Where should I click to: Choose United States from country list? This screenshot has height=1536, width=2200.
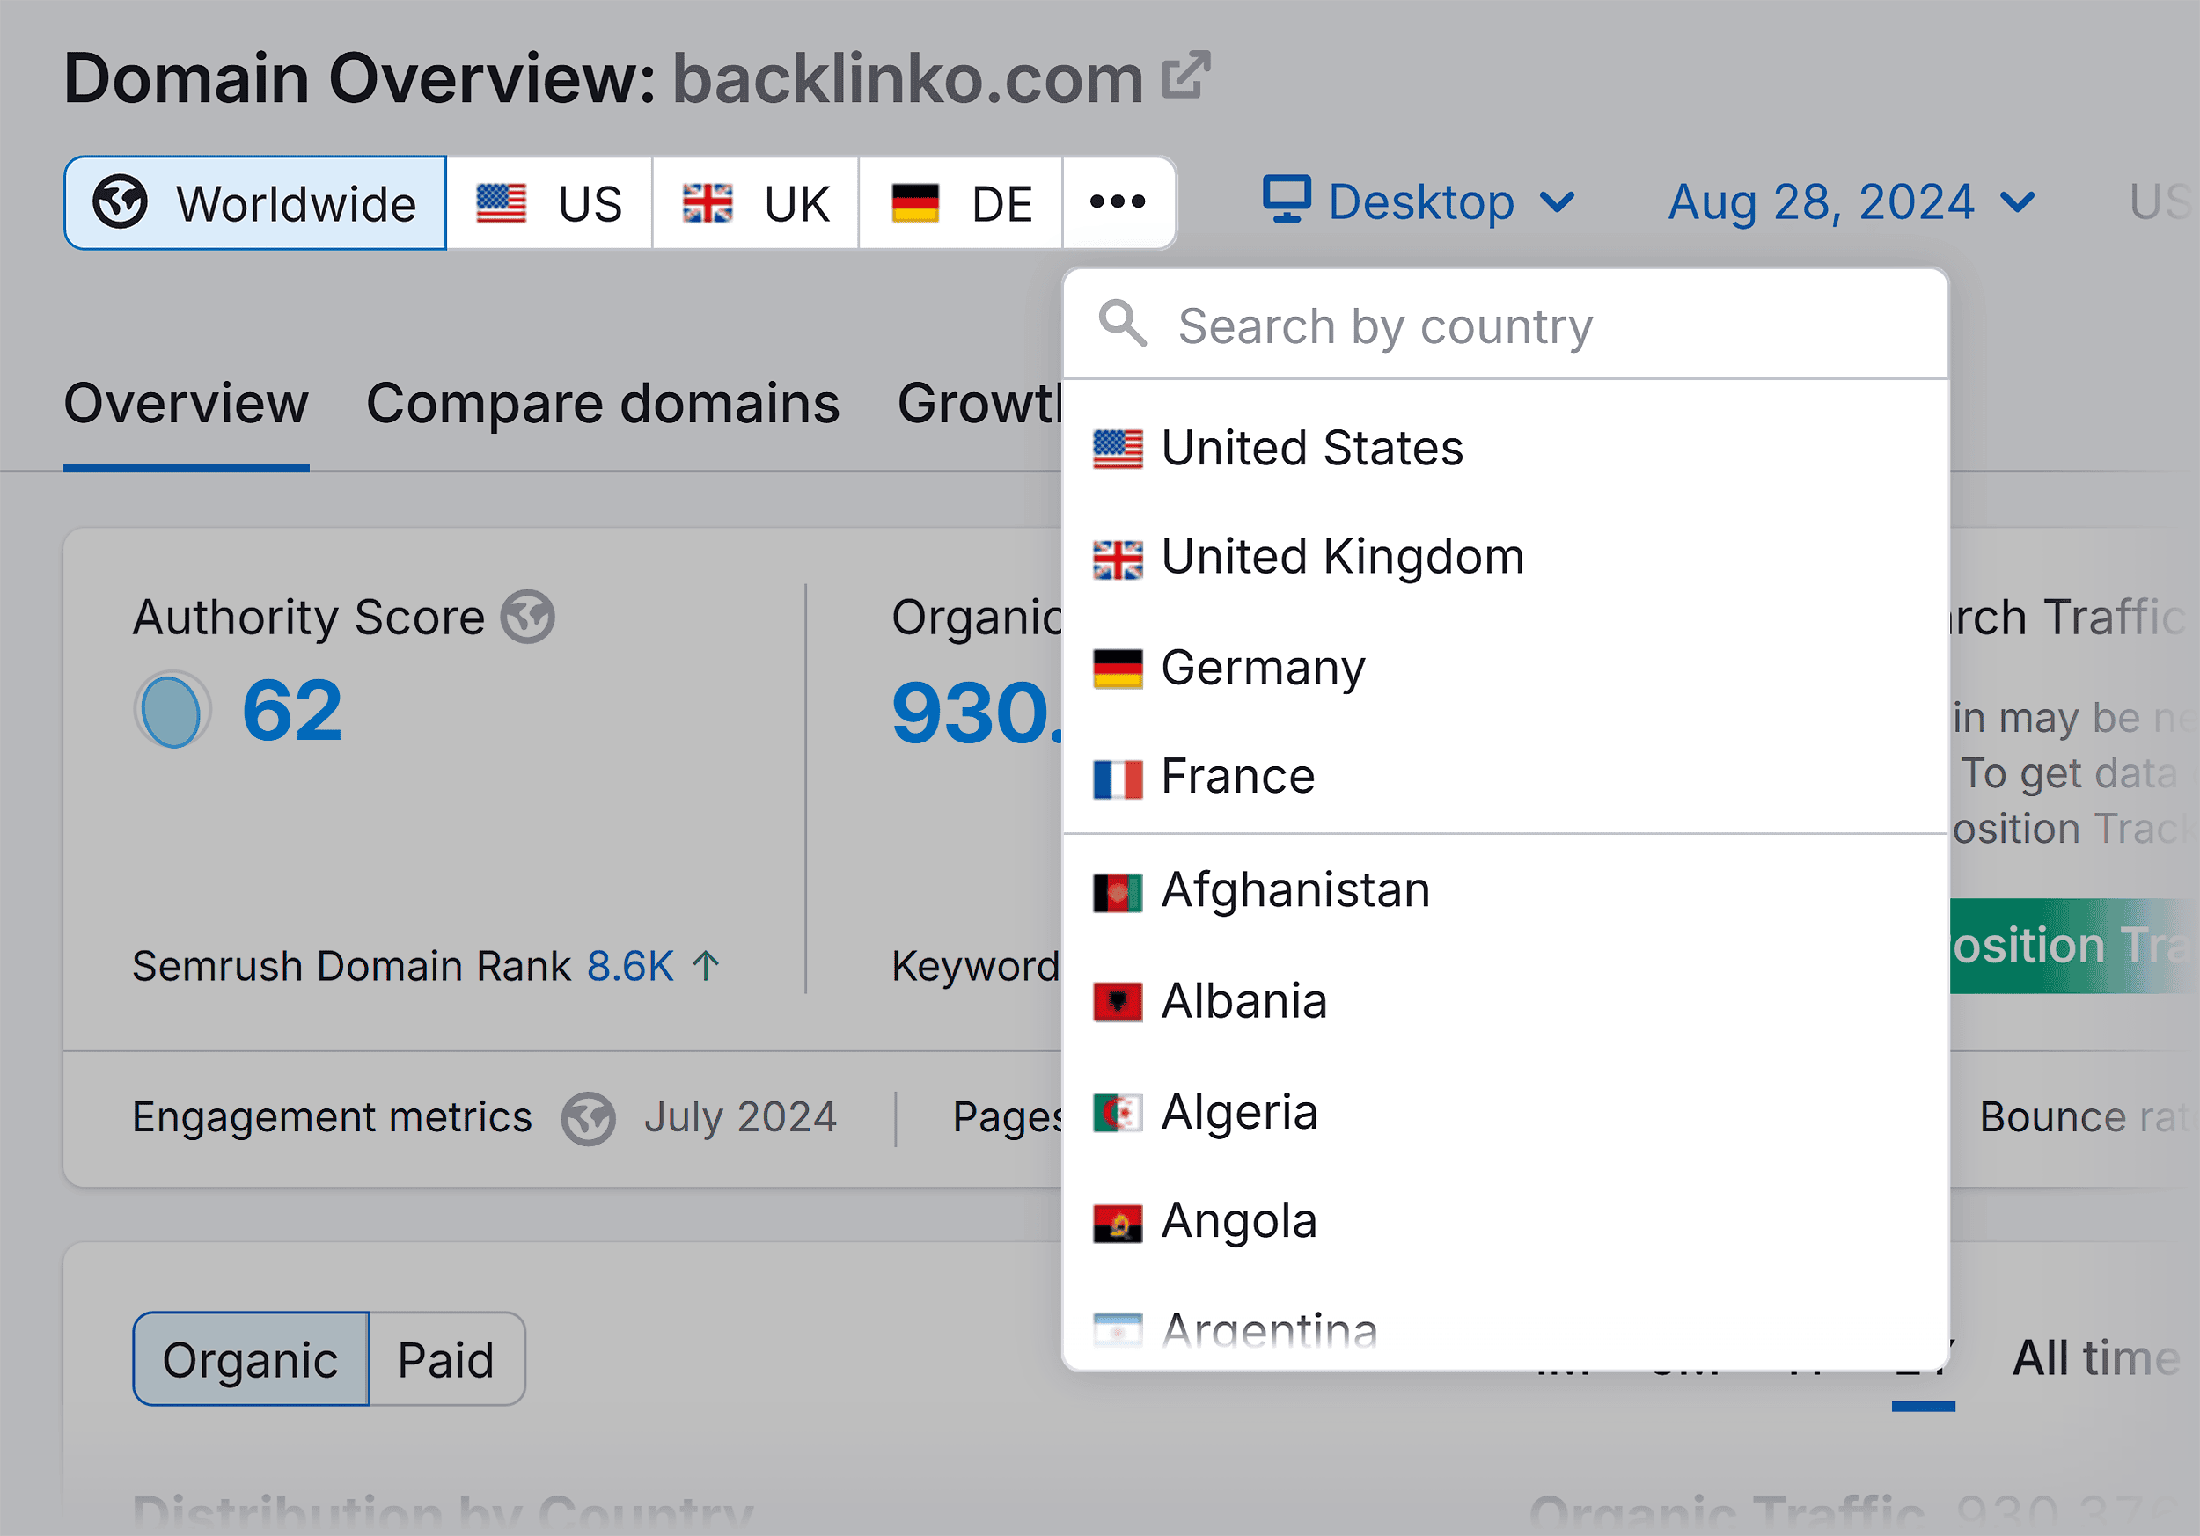1506,448
